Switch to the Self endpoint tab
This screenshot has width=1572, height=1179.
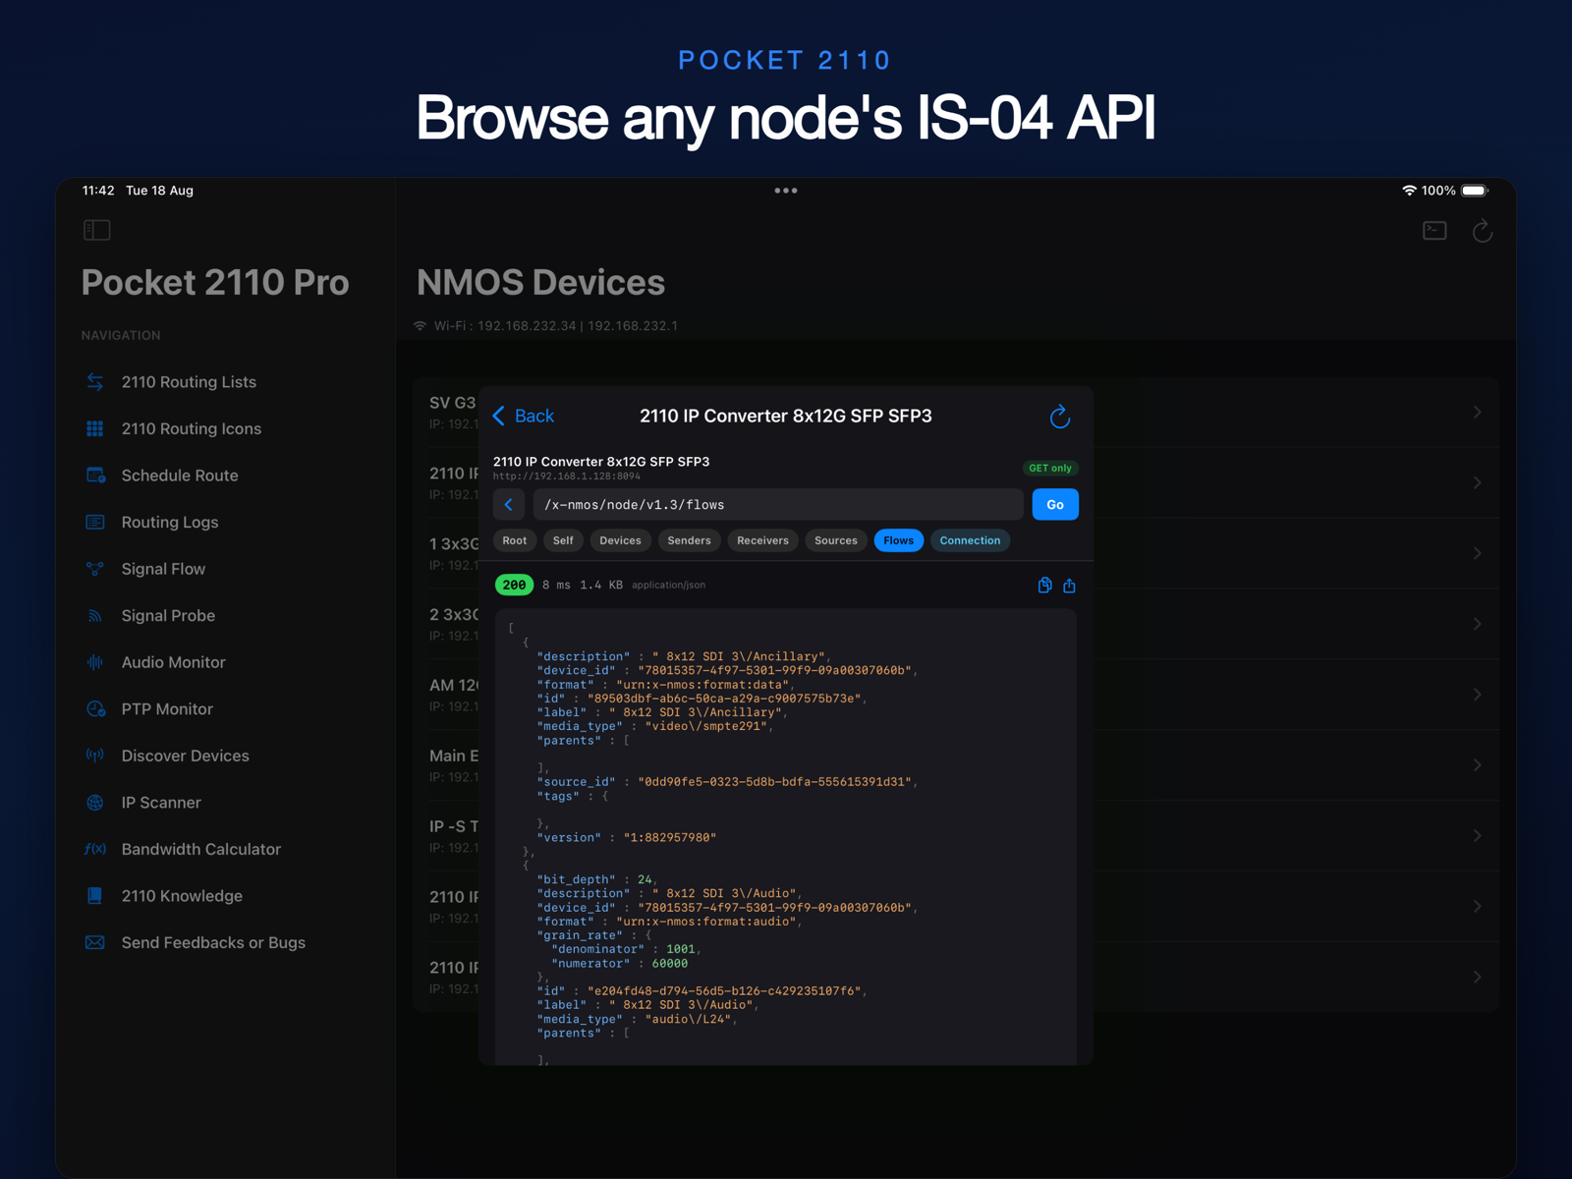563,540
